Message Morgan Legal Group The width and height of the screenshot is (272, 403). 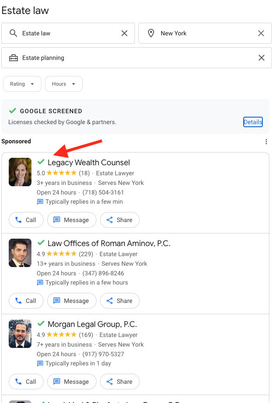[x=72, y=382]
